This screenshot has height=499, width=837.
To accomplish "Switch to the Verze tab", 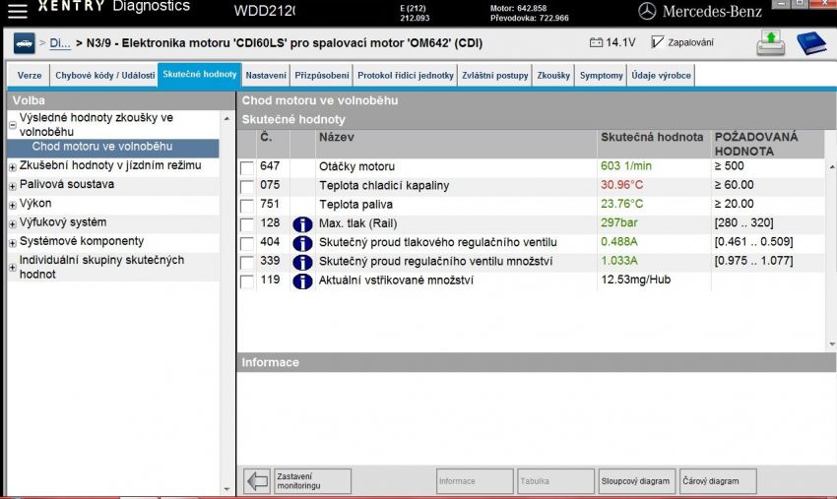I will coord(30,75).
